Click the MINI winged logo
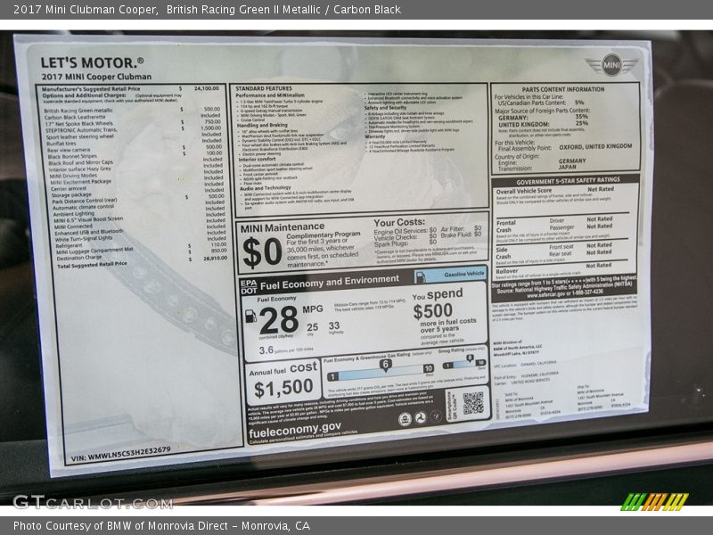The height and width of the screenshot is (535, 713). click(611, 65)
